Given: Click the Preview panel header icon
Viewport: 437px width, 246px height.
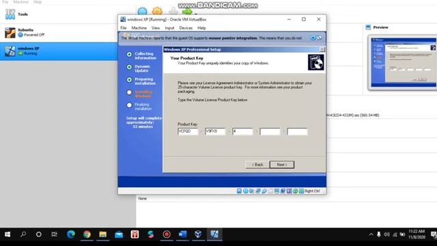Looking at the screenshot, I should click(x=368, y=27).
